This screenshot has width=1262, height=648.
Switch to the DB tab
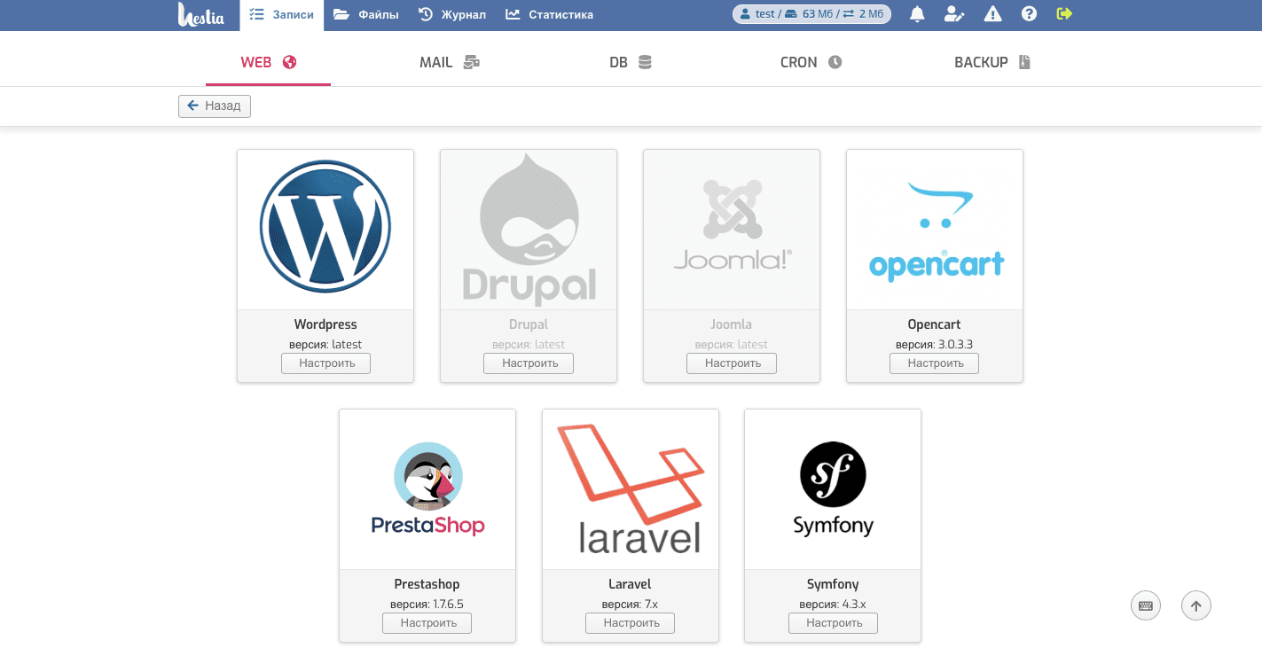tap(631, 62)
